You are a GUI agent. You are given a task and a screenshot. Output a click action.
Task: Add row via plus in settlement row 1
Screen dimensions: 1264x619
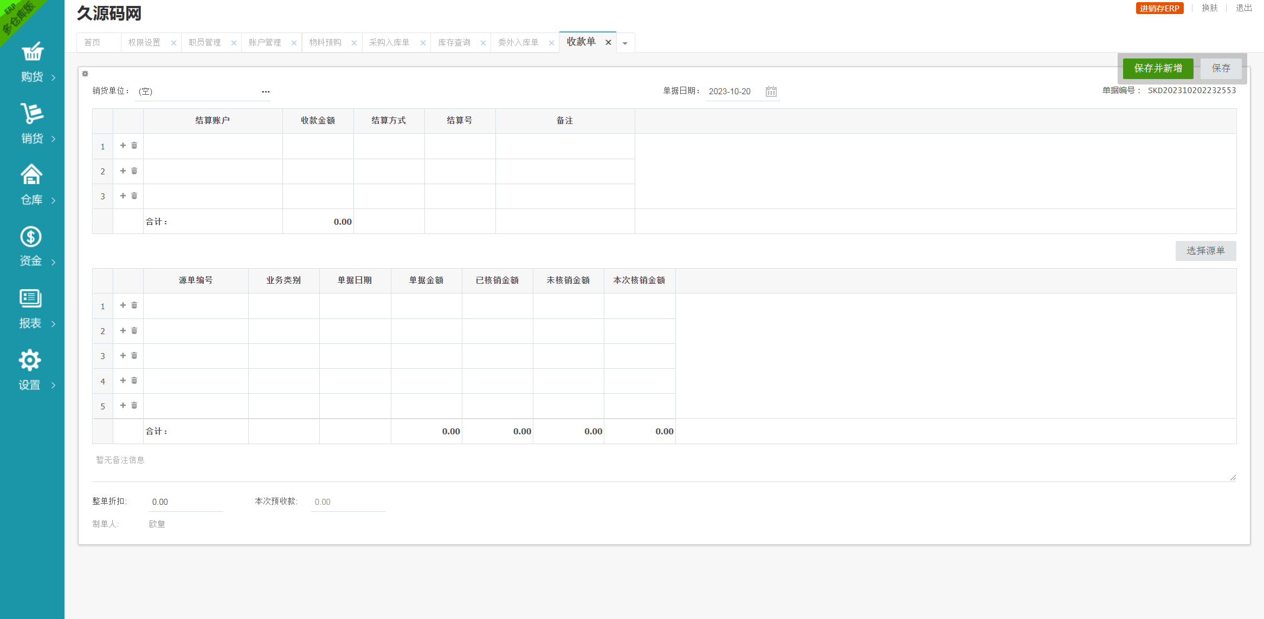pos(123,146)
